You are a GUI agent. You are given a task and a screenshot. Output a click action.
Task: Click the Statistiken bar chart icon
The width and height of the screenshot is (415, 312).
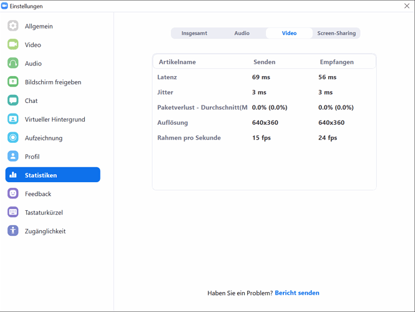tap(13, 175)
